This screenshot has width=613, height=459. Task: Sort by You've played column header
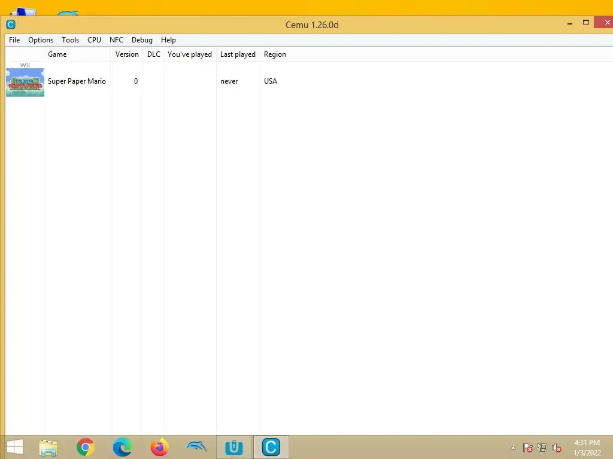[190, 54]
